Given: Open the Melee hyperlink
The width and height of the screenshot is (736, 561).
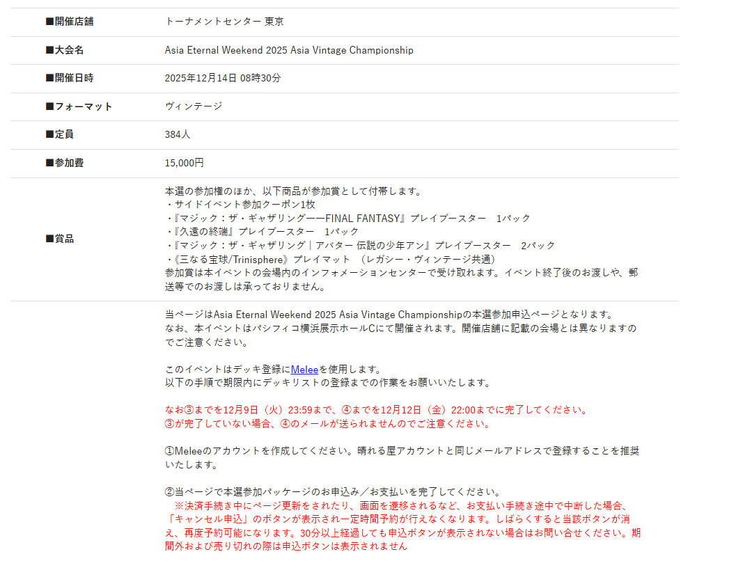Looking at the screenshot, I should click(x=304, y=370).
